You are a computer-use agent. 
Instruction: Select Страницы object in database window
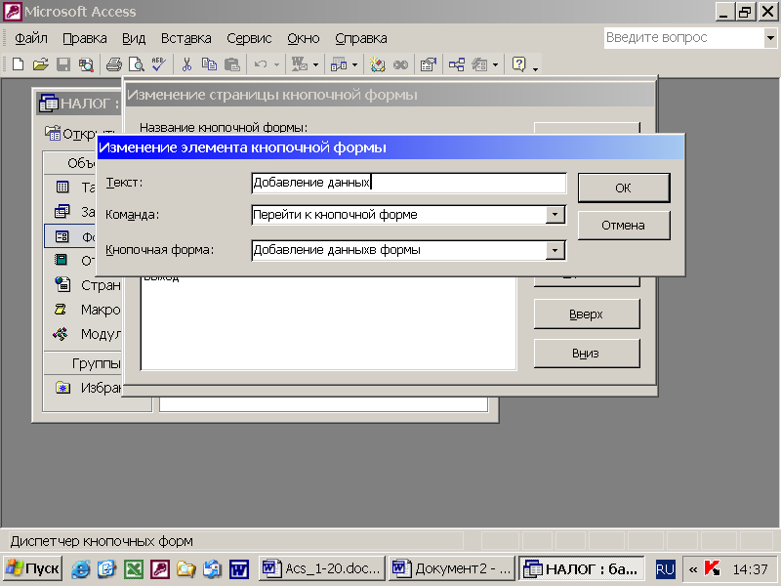pos(87,285)
